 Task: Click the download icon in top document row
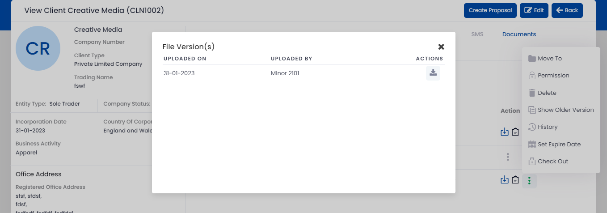tap(505, 132)
